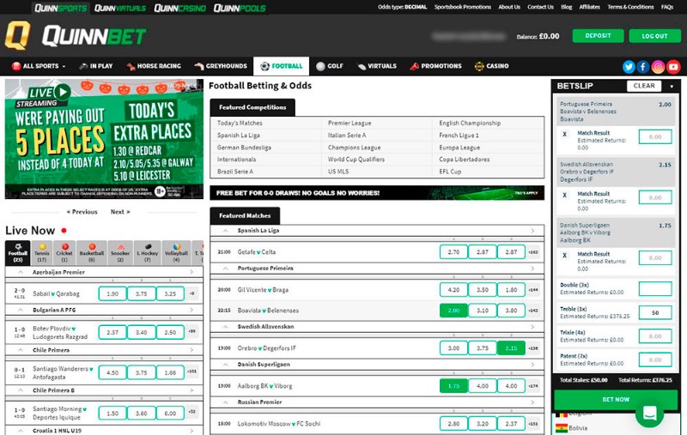Switch to QuinnCasino top tab
Viewport: 687px width, 435px height.
click(179, 8)
